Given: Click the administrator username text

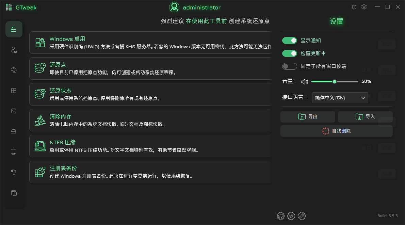Looking at the screenshot, I should [202, 7].
